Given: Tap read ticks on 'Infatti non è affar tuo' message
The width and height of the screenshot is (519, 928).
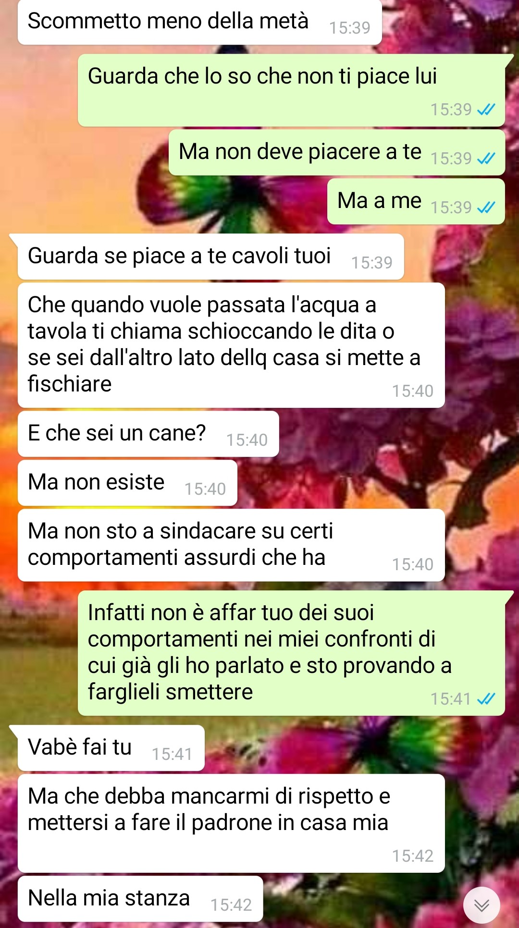Looking at the screenshot, I should coord(486,699).
